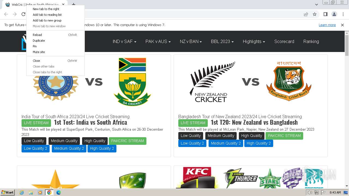Open the Scorecard nav link
Viewport: 349px width, 196px height.
pyautogui.click(x=284, y=41)
